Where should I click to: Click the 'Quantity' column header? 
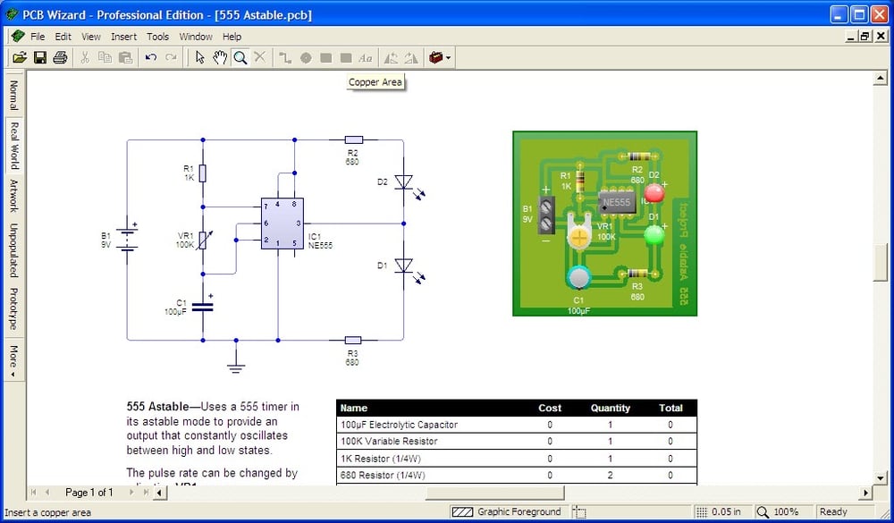pyautogui.click(x=610, y=408)
